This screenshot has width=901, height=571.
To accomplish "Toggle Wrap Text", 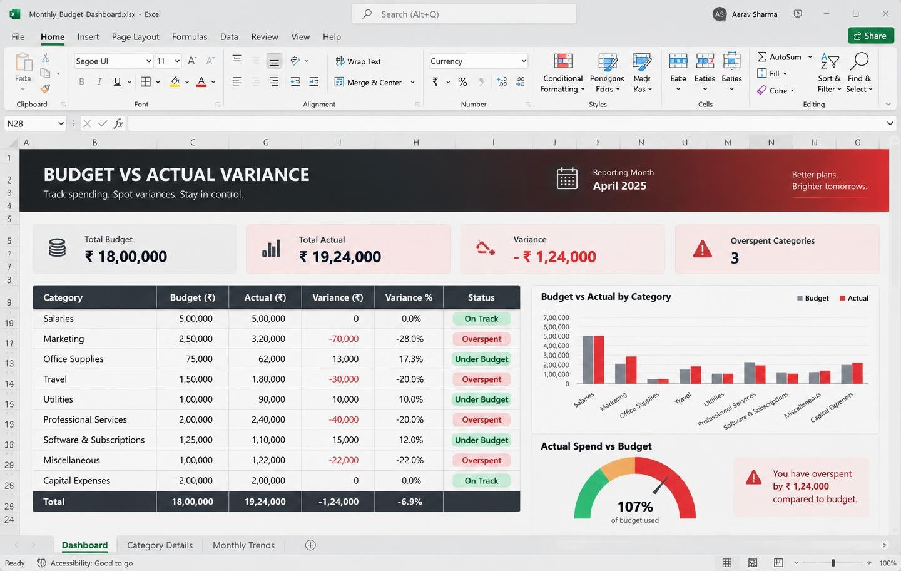I will [x=358, y=61].
